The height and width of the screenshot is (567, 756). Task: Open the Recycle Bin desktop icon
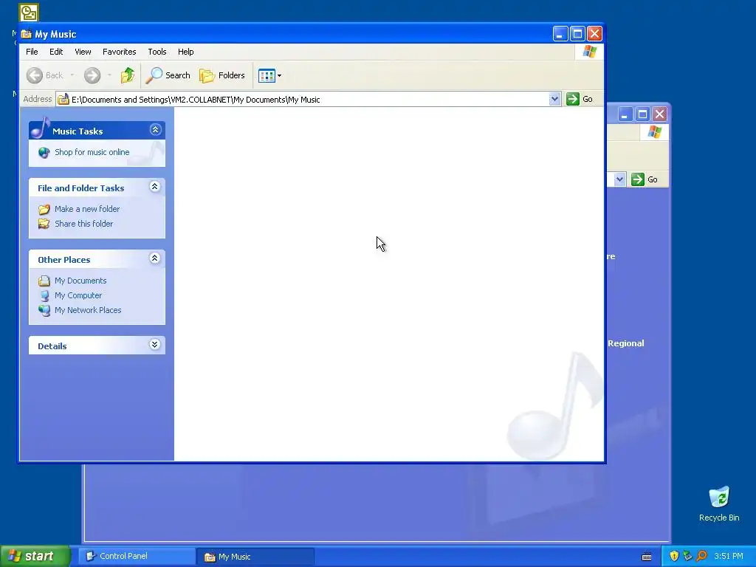coord(719,504)
